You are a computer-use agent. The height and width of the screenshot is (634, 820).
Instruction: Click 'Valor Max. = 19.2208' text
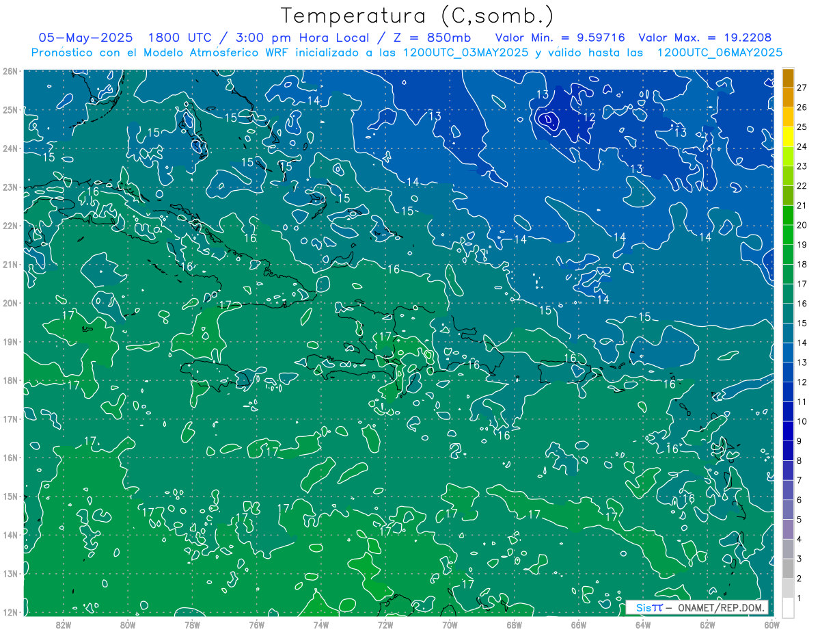click(x=705, y=38)
